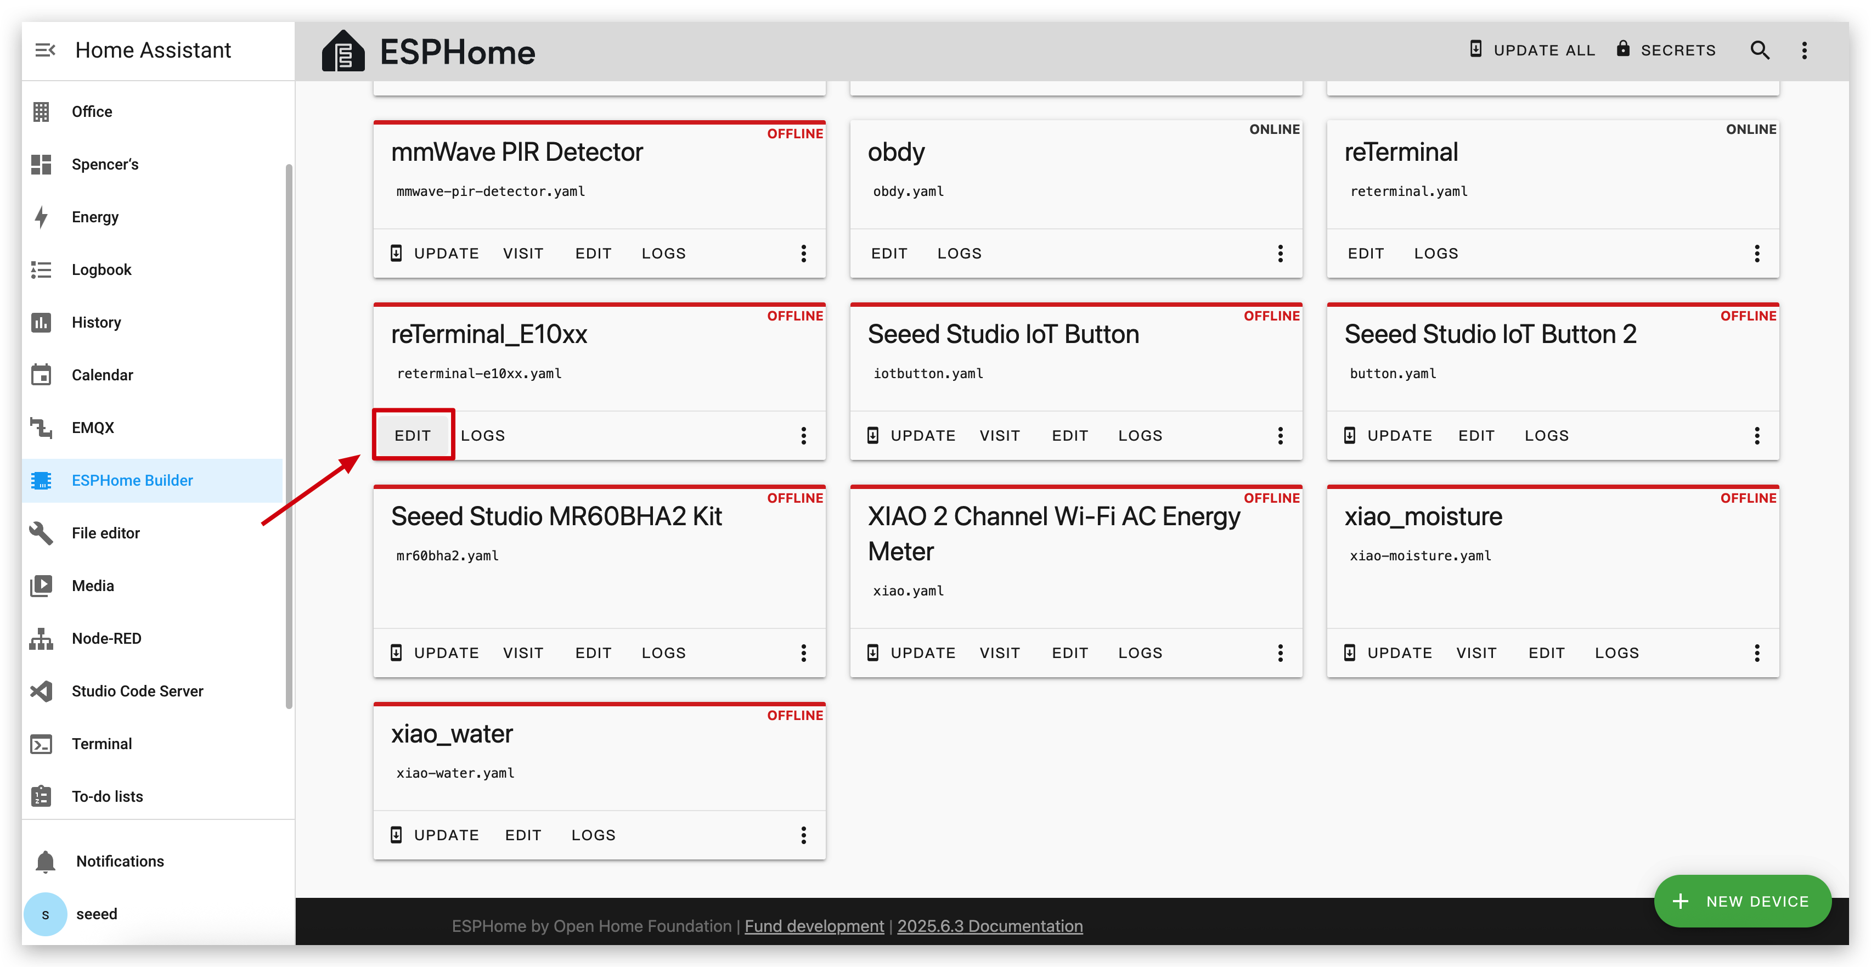Click OFFLINE status on xiao_moisture card
This screenshot has width=1871, height=967.
pyautogui.click(x=1748, y=498)
